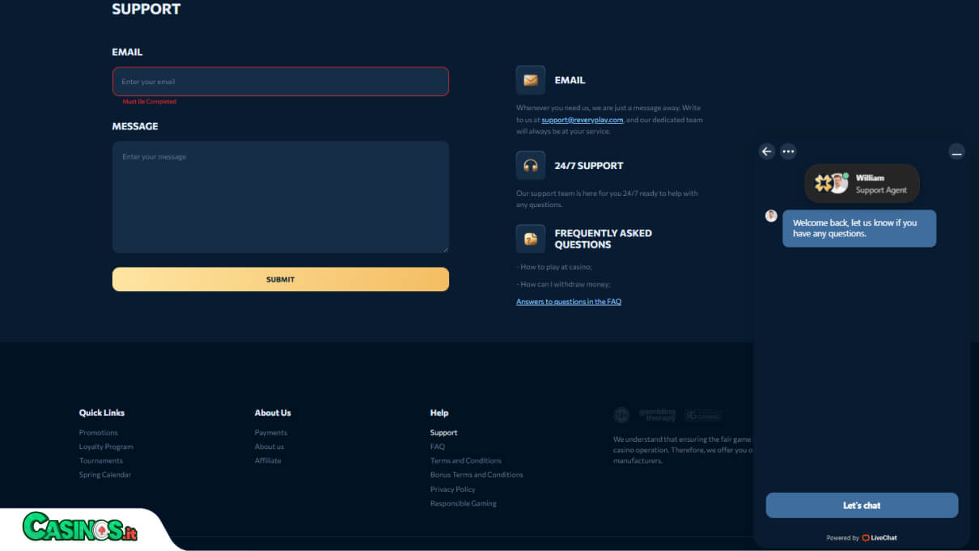The image size is (979, 551).
Task: Click the Quick Links footer heading
Action: pyautogui.click(x=102, y=413)
